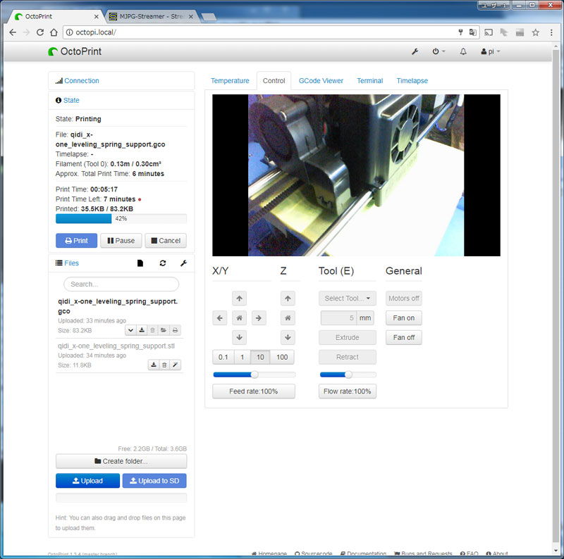This screenshot has height=559, width=564.
Task: Open the bell notifications icon
Action: click(463, 51)
